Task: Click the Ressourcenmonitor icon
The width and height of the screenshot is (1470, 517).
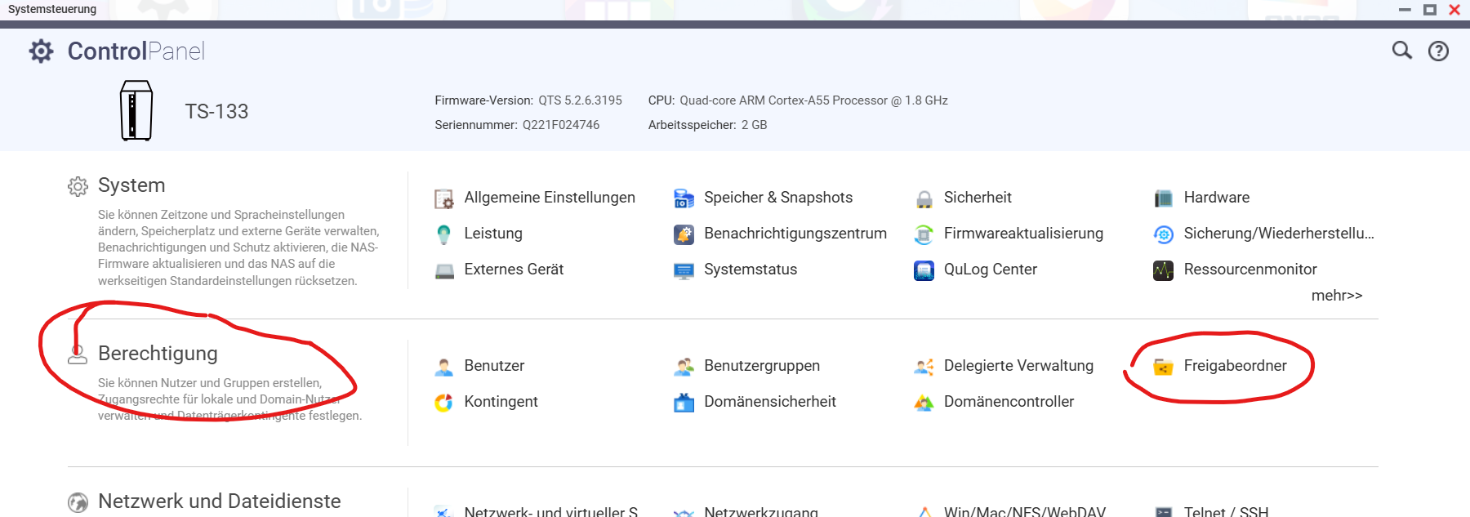Action: (x=1163, y=270)
